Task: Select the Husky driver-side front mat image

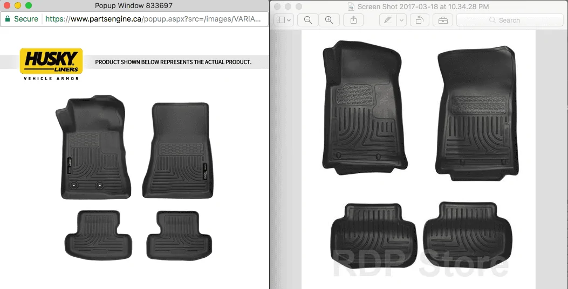Action: coord(93,147)
